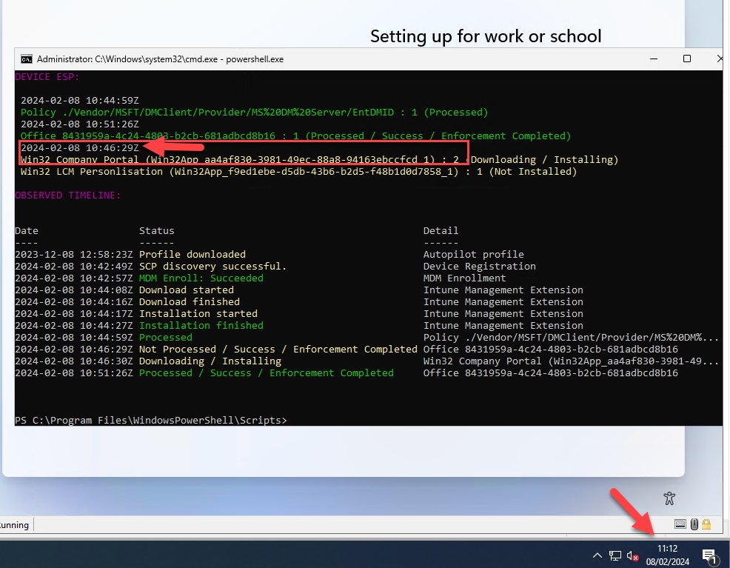The height and width of the screenshot is (568, 730).
Task: Click the 'Not Processed / Success / Enforcement Completed' status
Action: click(x=278, y=350)
